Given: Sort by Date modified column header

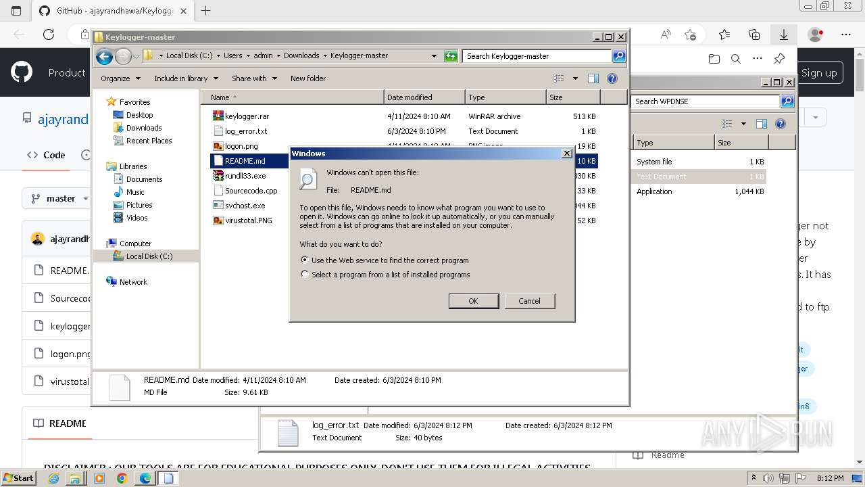Looking at the screenshot, I should 424,97.
